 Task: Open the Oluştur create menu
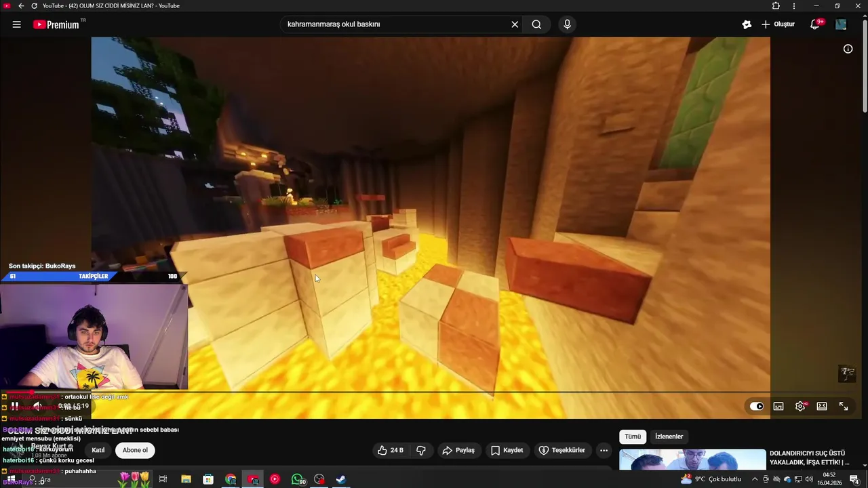pos(778,24)
